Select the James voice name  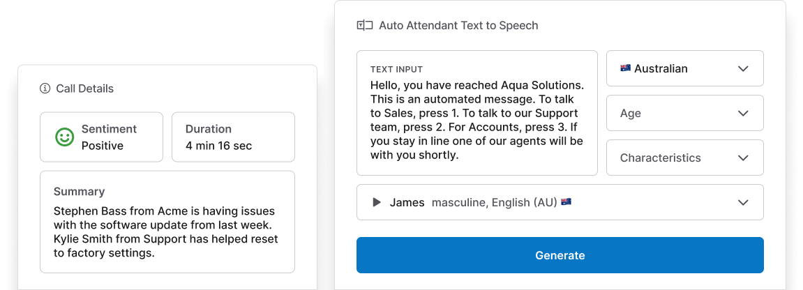point(407,202)
